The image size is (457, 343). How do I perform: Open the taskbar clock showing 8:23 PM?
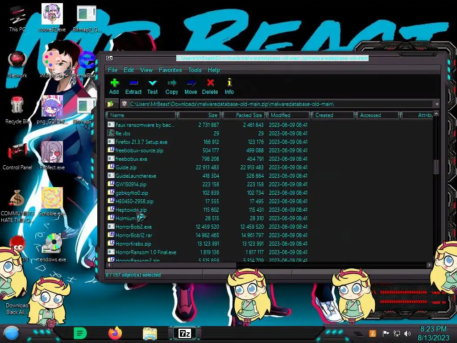(x=433, y=333)
